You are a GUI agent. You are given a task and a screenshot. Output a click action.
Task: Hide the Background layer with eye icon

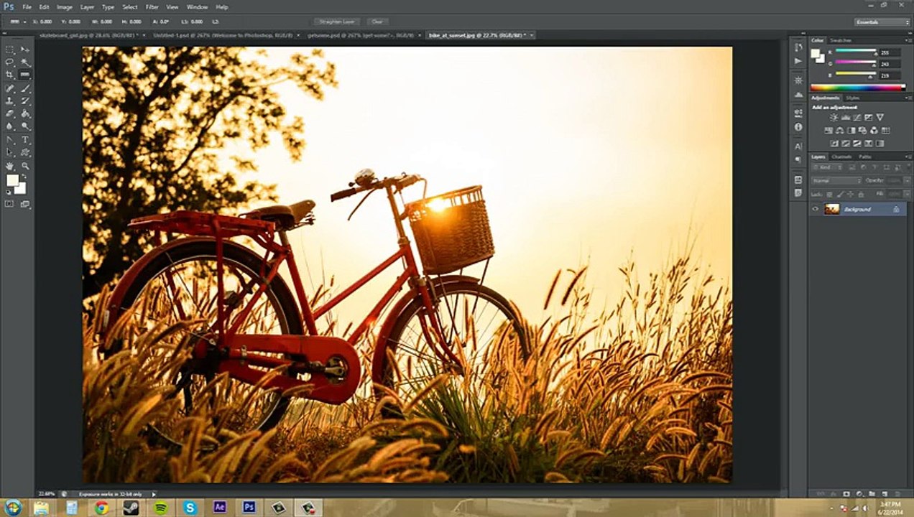coord(815,209)
